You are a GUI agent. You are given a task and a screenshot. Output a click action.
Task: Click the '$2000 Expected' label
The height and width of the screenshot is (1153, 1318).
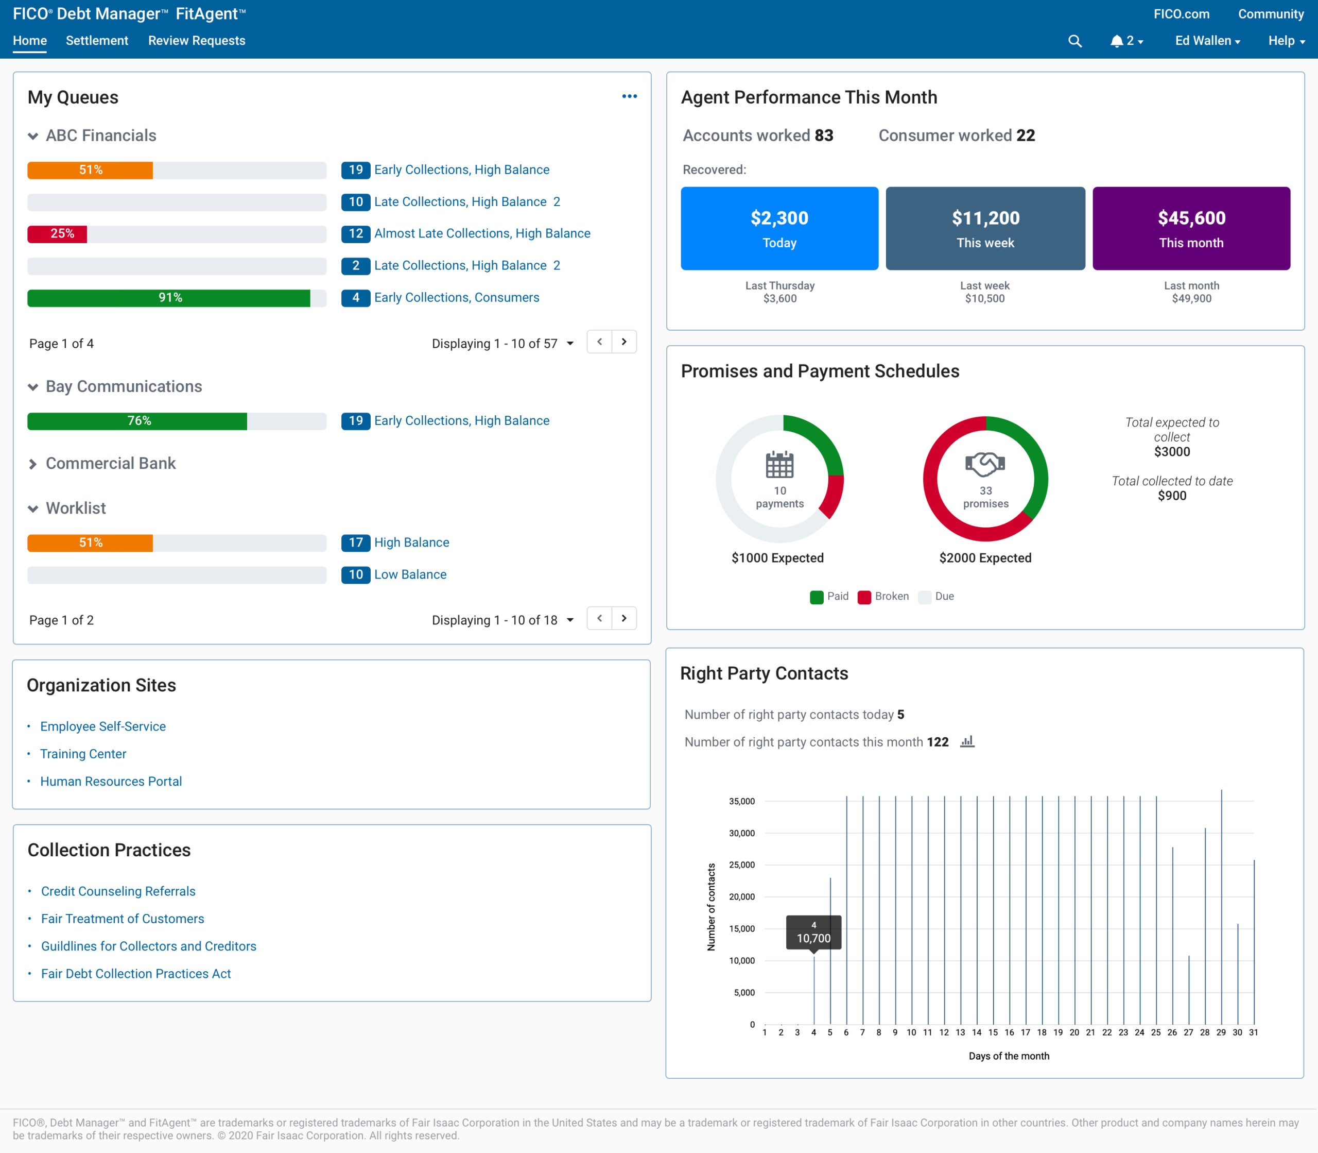pos(985,558)
